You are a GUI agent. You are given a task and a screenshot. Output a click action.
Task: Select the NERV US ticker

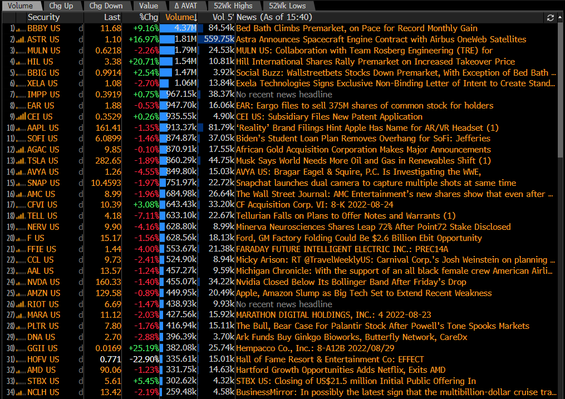[43, 227]
